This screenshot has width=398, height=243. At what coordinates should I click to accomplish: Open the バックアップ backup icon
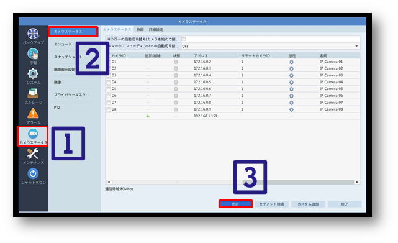pos(33,34)
